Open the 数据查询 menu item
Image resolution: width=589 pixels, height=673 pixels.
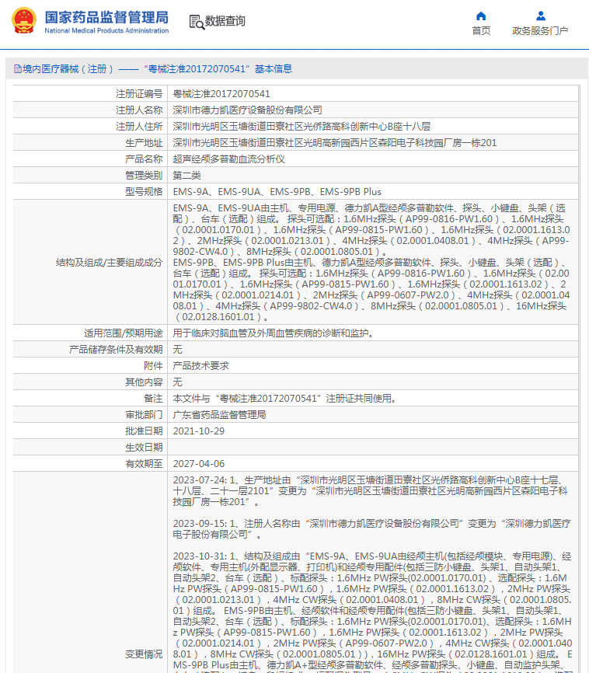coord(225,21)
